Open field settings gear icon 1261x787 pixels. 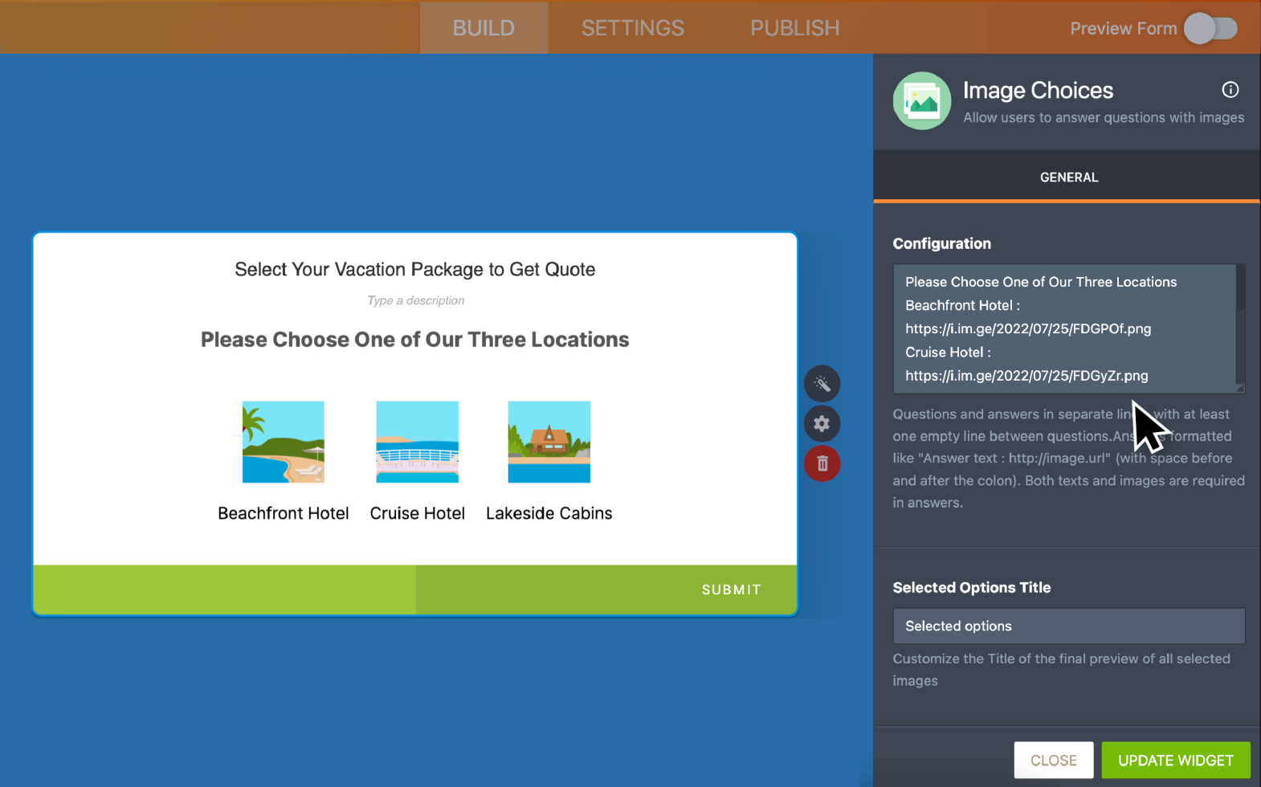tap(822, 423)
